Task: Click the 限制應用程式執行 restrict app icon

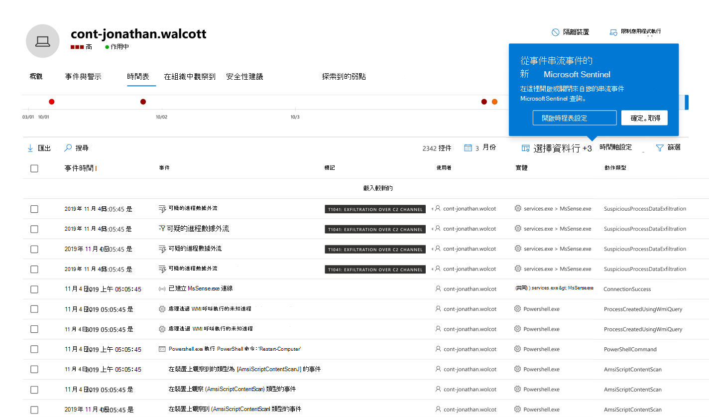Action: click(613, 31)
